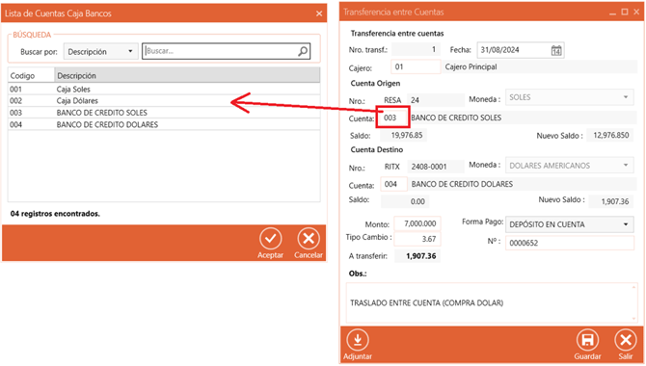This screenshot has height=366, width=646.
Task: Click the observations scrollbar up arrow
Action: pos(634,287)
